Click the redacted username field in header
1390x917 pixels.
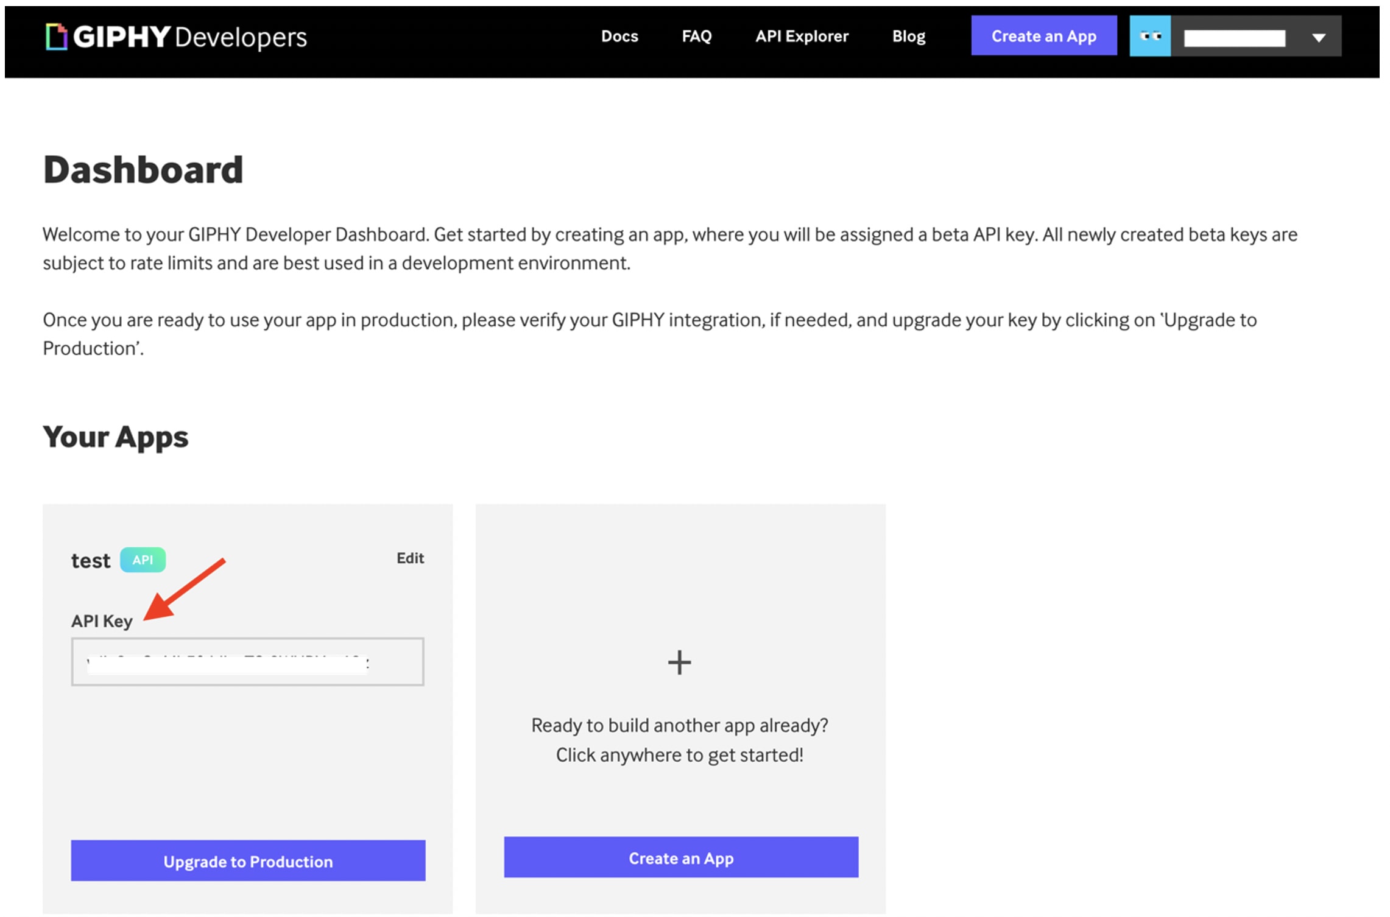tap(1235, 38)
